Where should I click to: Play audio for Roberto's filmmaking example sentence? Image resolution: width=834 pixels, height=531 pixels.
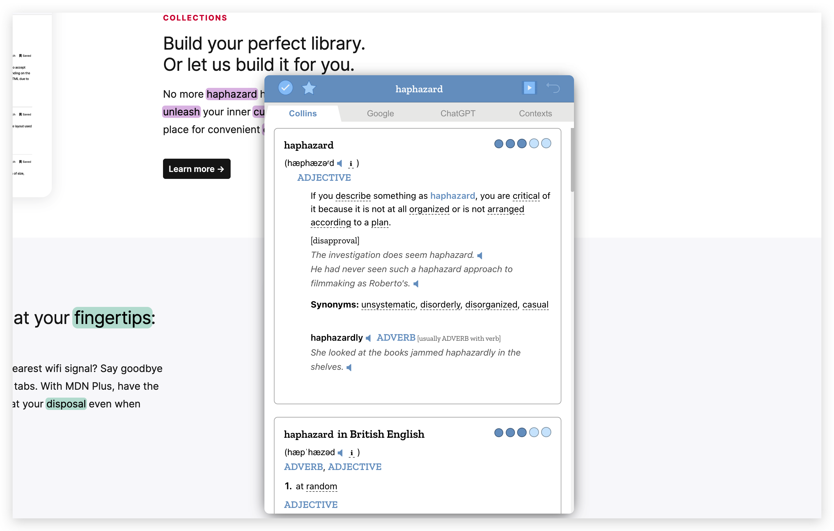pyautogui.click(x=416, y=284)
